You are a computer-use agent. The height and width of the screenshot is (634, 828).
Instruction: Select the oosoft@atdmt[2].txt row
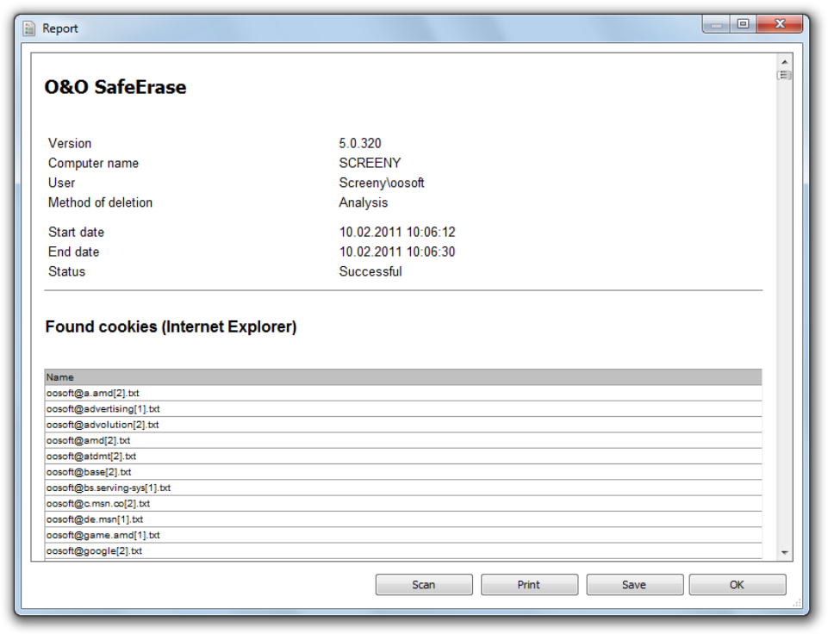coord(403,457)
